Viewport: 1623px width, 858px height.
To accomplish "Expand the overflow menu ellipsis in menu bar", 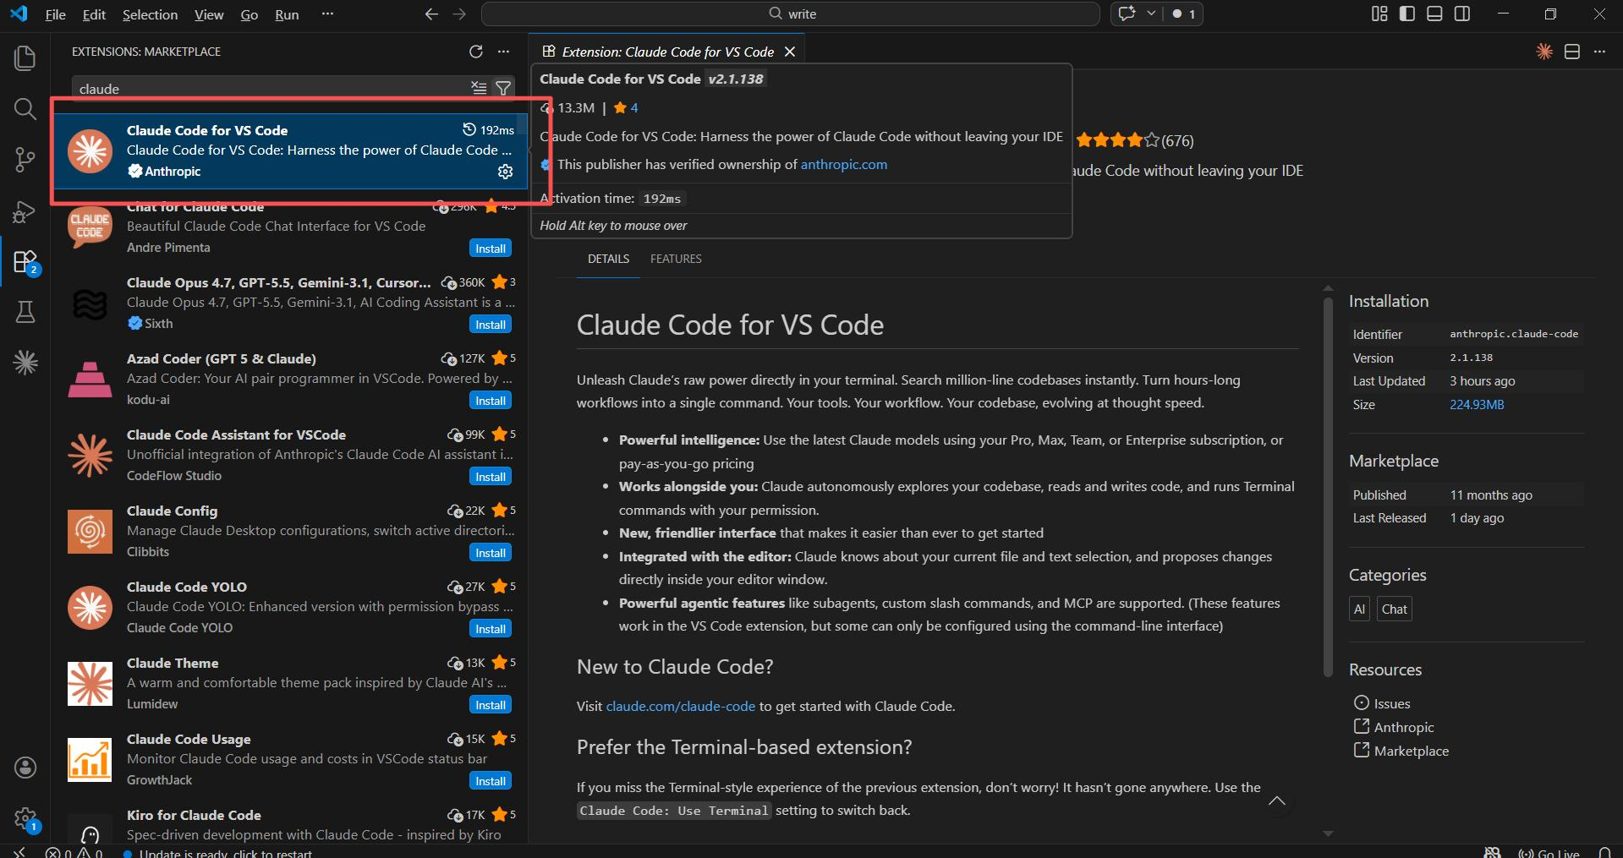I will pos(327,14).
